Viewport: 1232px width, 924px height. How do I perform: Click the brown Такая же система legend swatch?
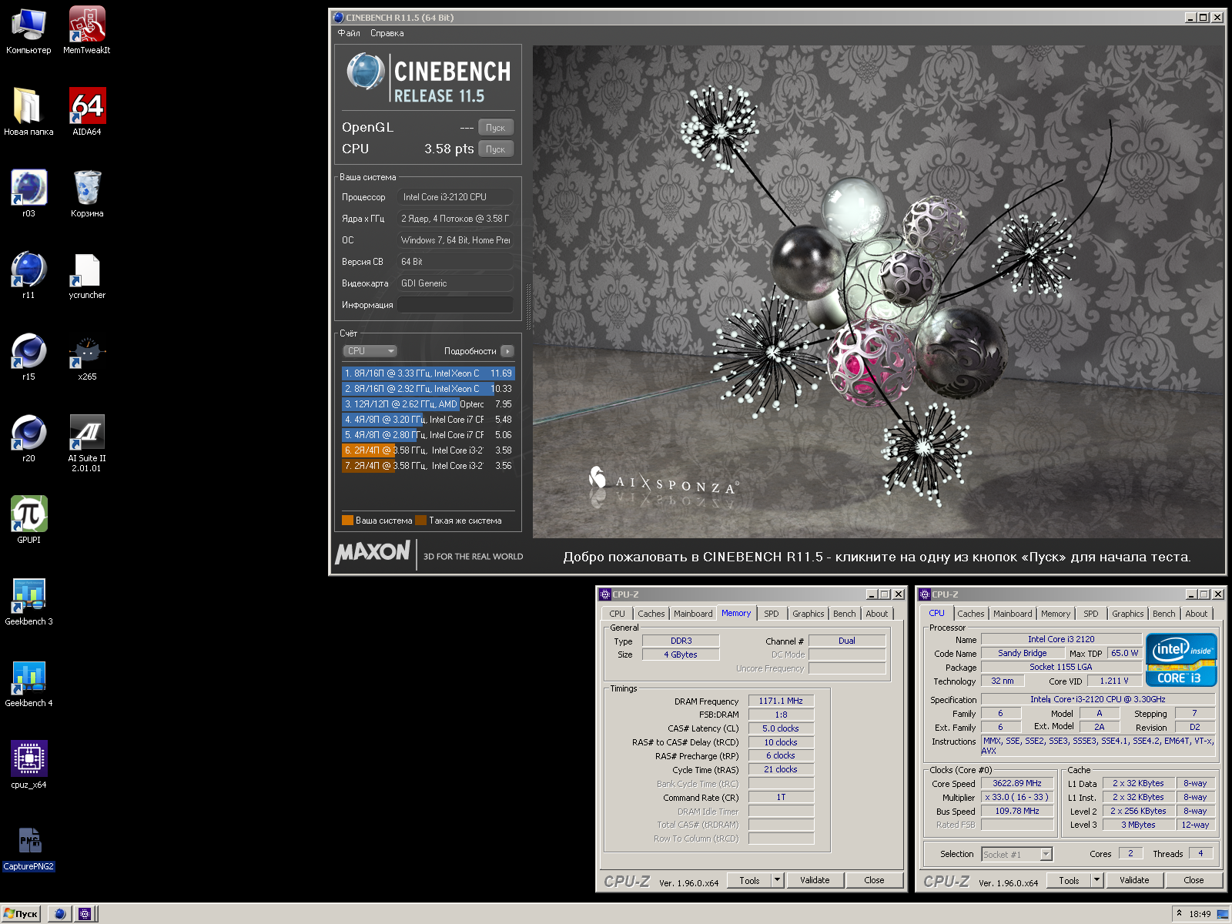pyautogui.click(x=420, y=521)
